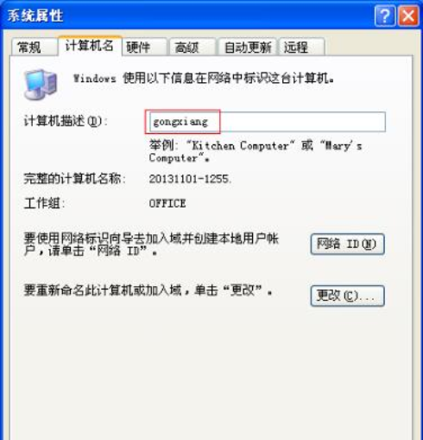Click the 计算机描述(D) label

[x=66, y=121]
